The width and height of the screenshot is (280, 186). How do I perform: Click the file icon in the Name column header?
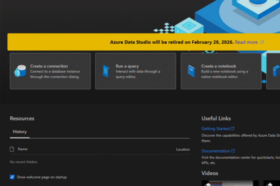point(12,149)
